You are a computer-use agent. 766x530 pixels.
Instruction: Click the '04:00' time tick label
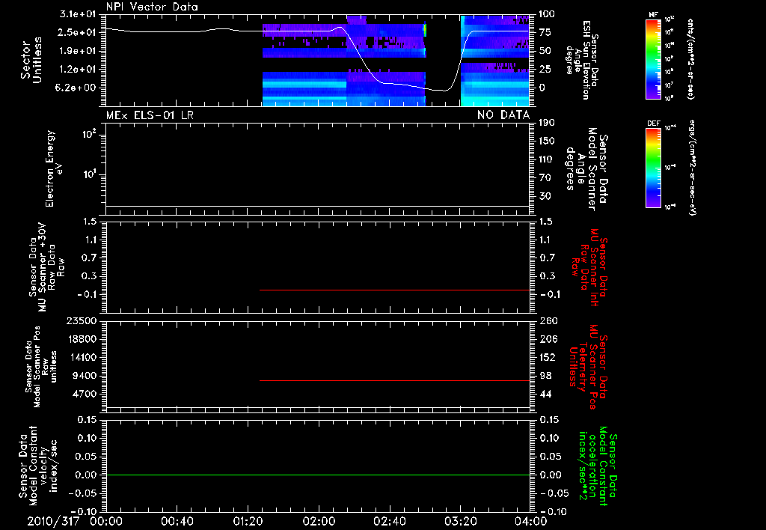click(530, 521)
